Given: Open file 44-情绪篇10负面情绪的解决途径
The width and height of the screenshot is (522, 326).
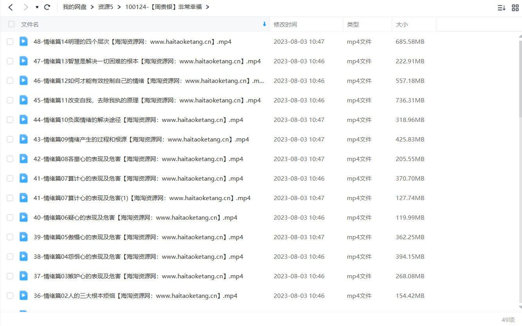Looking at the screenshot, I should pyautogui.click(x=138, y=120).
